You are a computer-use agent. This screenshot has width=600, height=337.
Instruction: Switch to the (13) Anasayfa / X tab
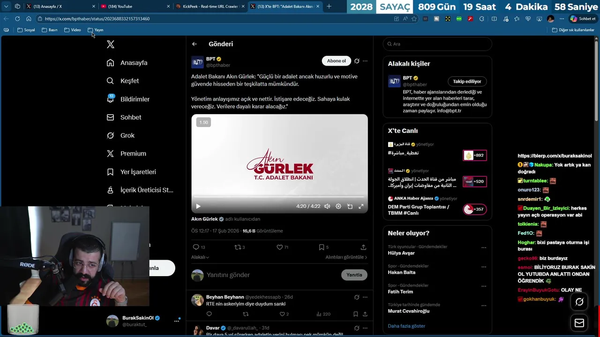click(x=60, y=7)
